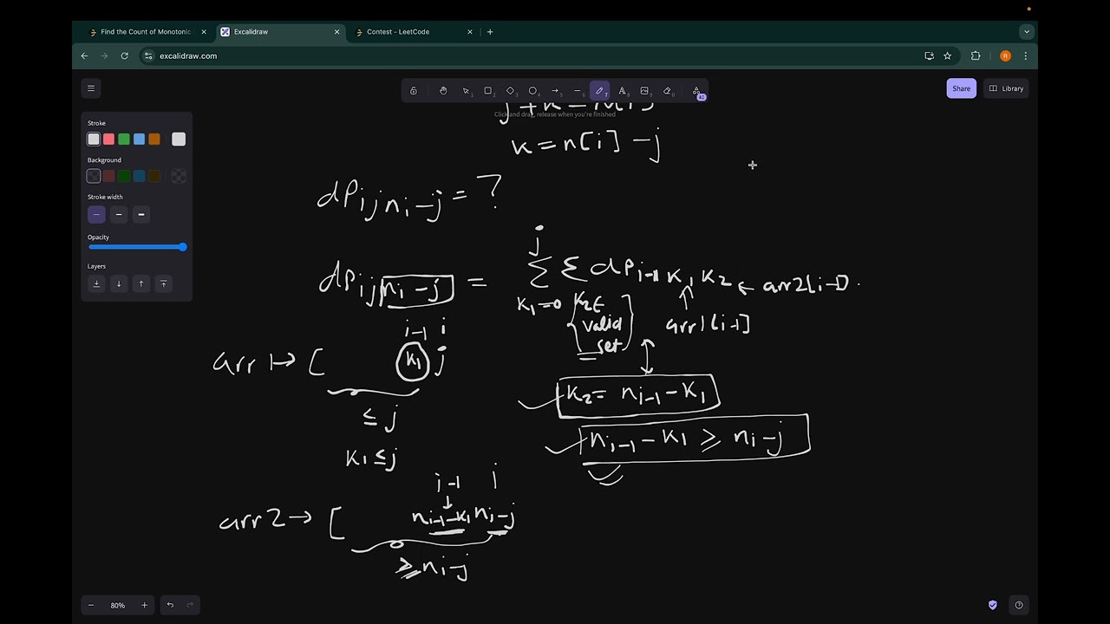Bookmark this page with star icon
This screenshot has height=624, width=1110.
tap(948, 56)
